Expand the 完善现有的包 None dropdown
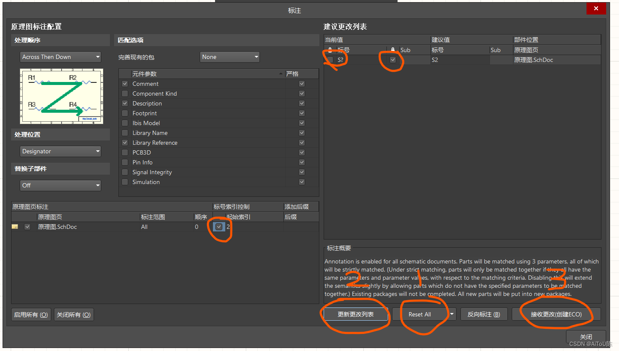 click(x=230, y=57)
